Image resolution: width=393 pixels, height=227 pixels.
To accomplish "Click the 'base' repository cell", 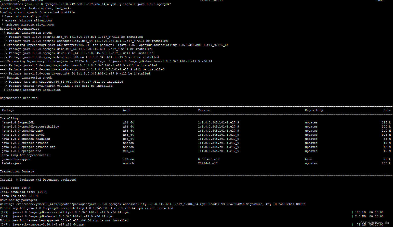I will tap(309, 159).
